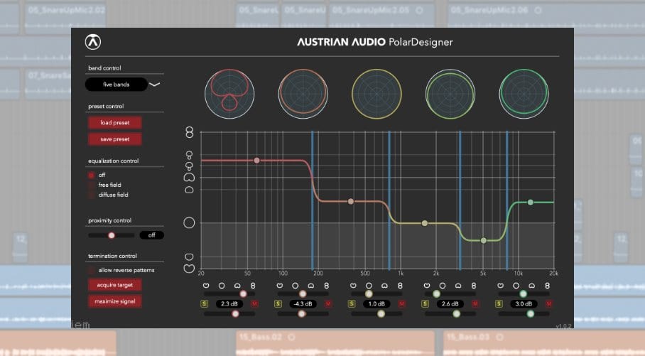Select omni pattern icon for the 2.6 dB band
The width and height of the screenshot is (645, 356).
pos(443,285)
